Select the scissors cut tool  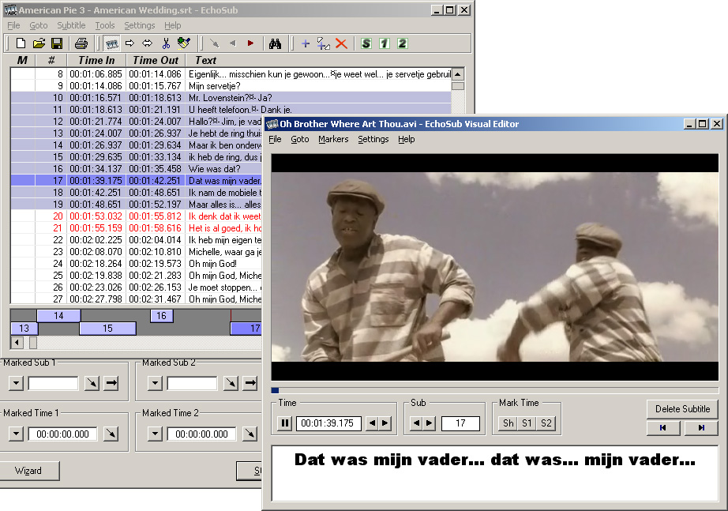tap(166, 43)
